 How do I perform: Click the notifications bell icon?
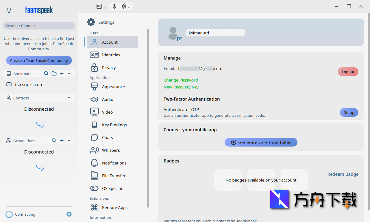pos(9,10)
